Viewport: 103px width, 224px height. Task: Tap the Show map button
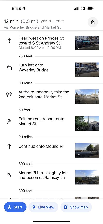click(x=76, y=207)
